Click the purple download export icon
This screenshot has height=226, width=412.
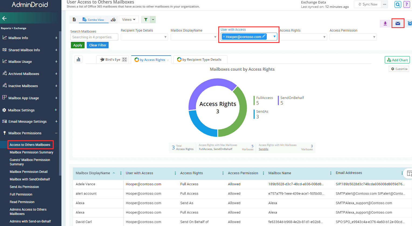(385, 23)
